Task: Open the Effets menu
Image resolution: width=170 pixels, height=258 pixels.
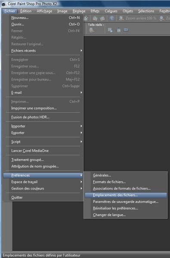Action: [95, 11]
